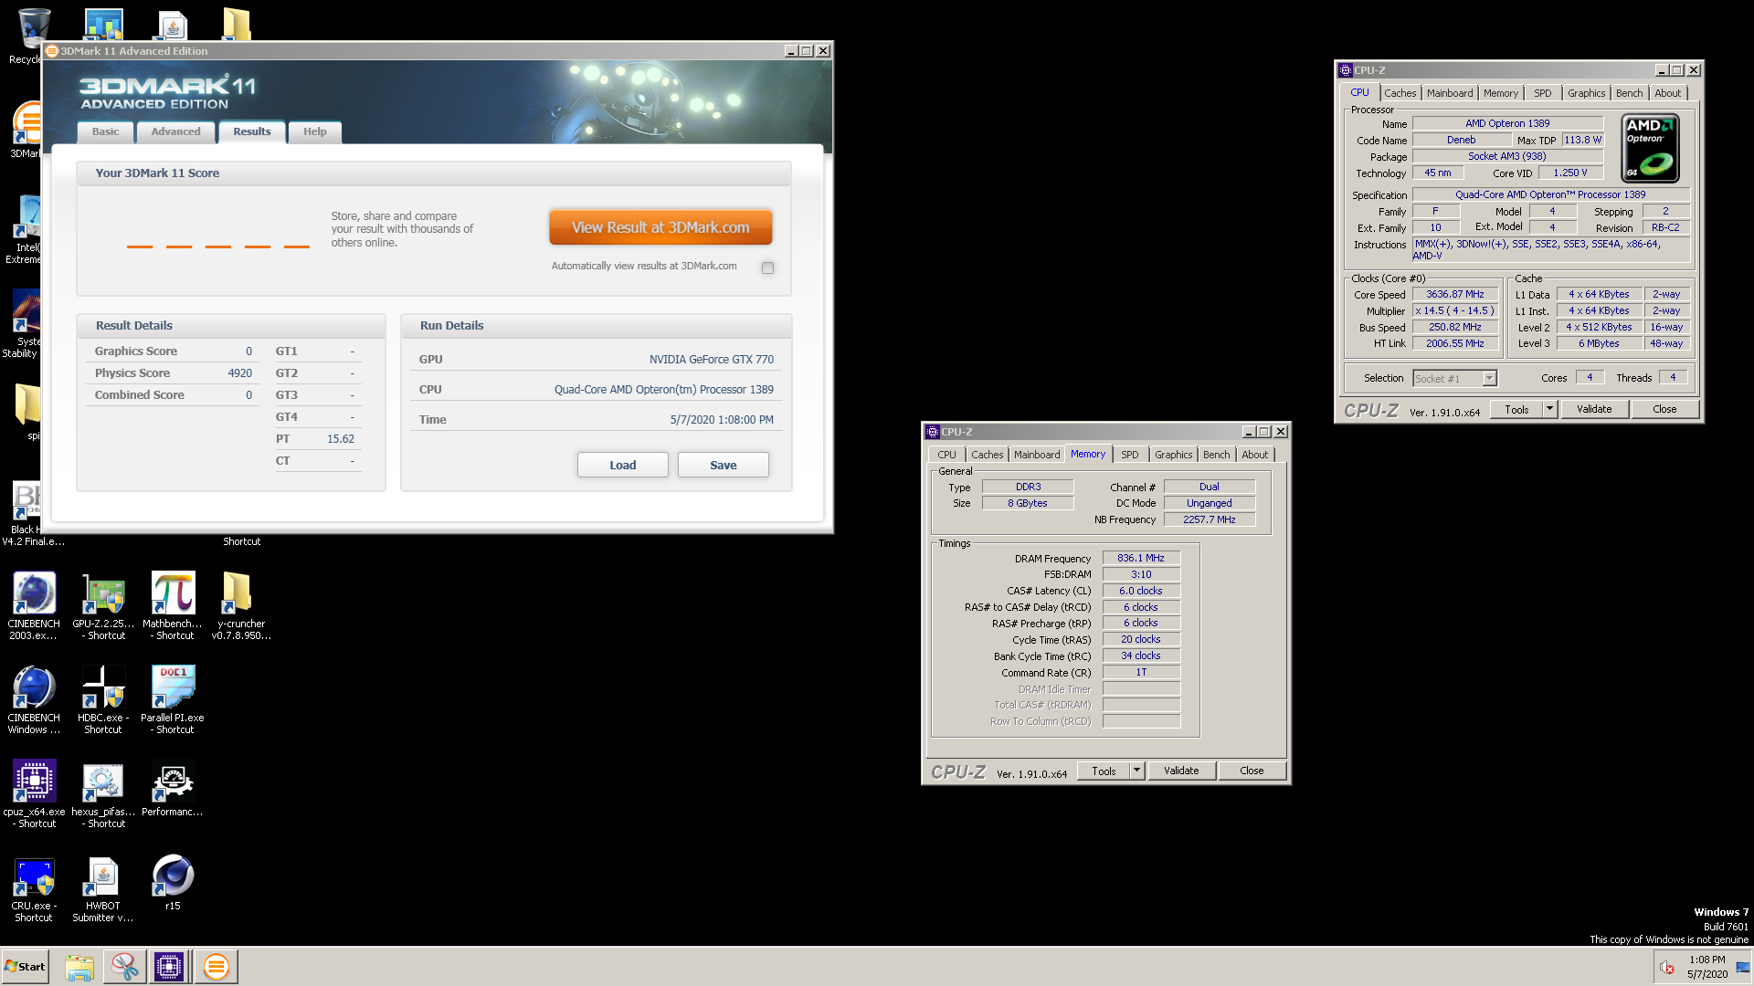
Task: Expand the Tools dropdown in CPU-Z Memory window
Action: pos(1136,771)
